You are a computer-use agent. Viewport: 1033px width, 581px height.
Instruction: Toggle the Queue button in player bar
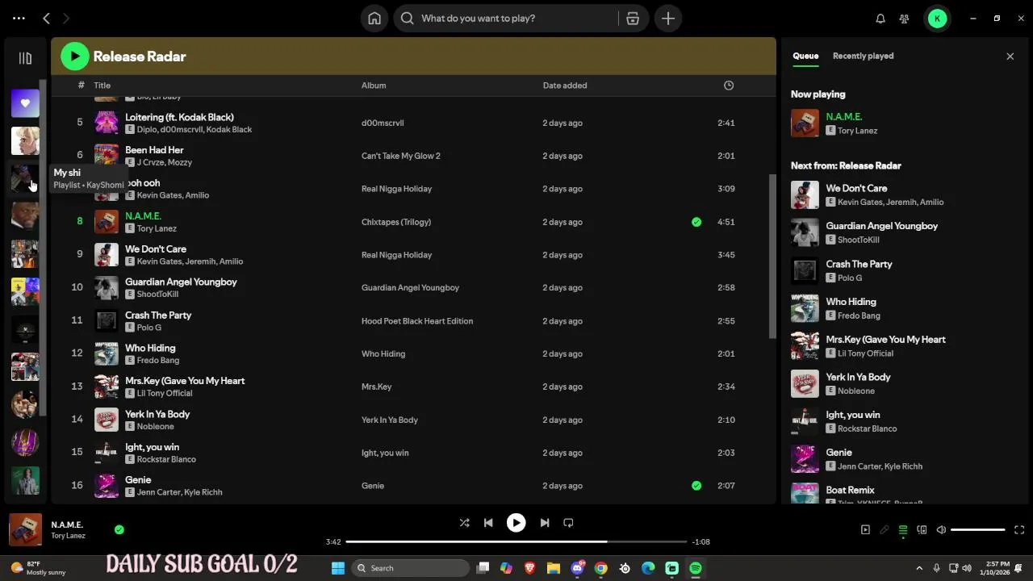(903, 529)
